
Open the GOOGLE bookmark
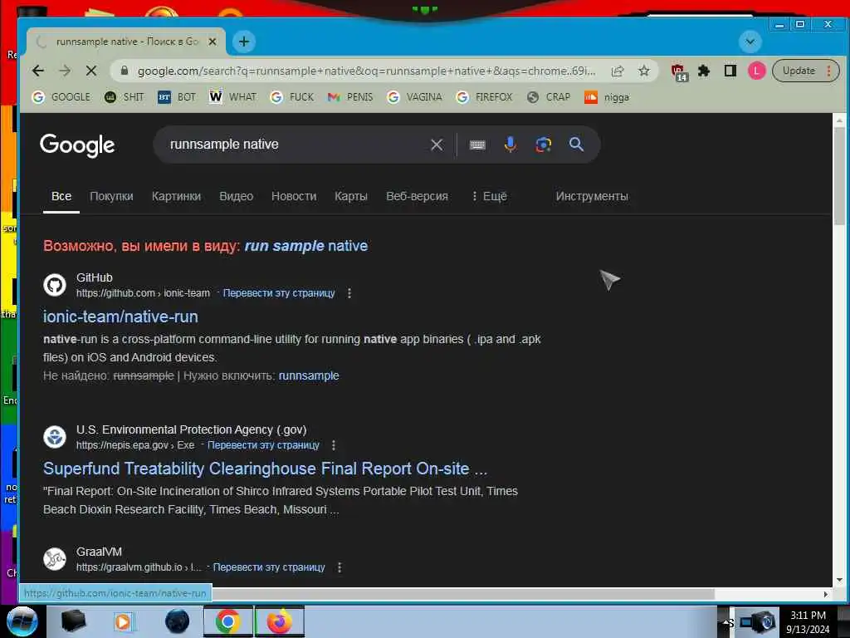(61, 97)
